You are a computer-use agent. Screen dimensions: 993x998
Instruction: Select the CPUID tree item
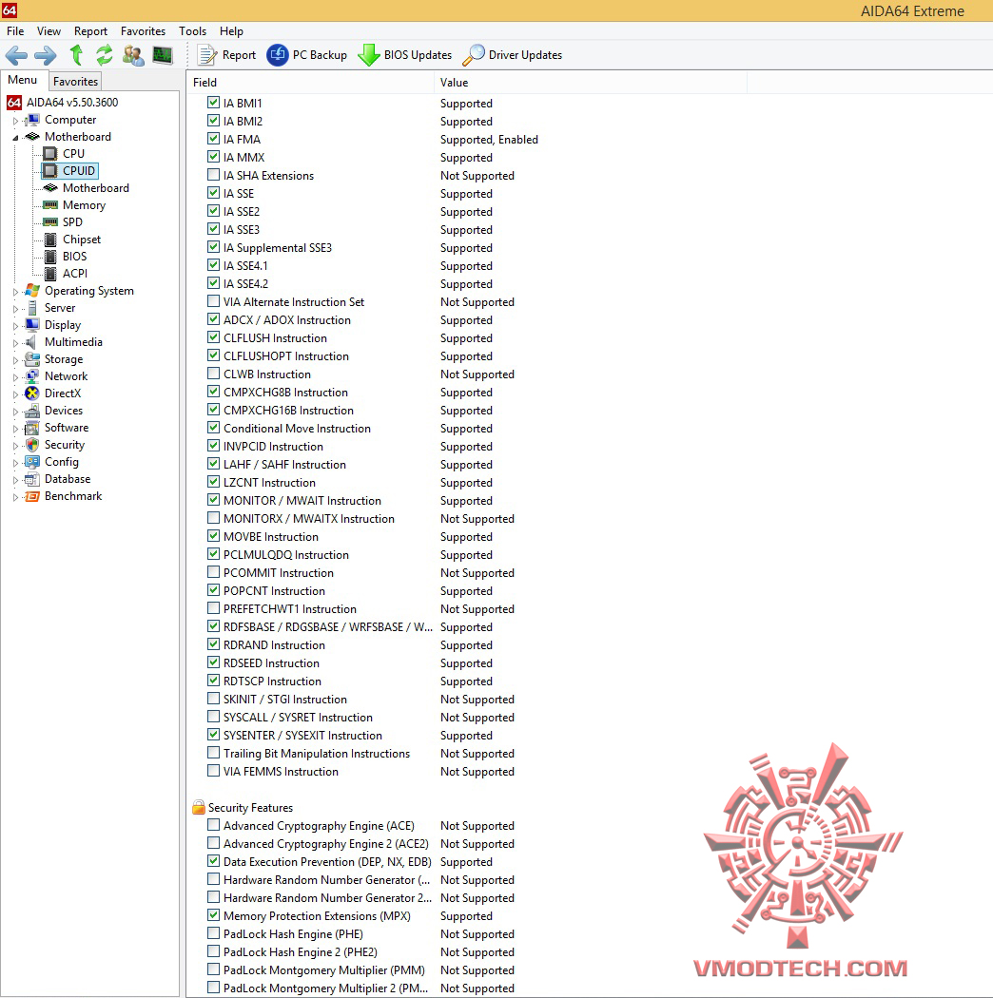pyautogui.click(x=70, y=170)
